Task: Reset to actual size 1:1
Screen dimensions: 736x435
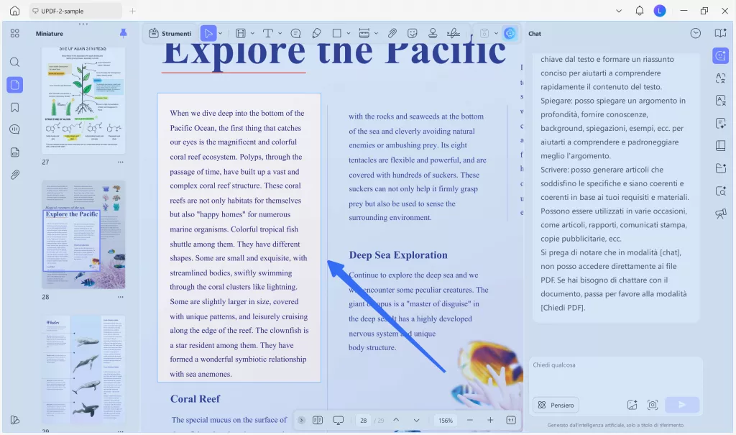Action: (x=511, y=421)
